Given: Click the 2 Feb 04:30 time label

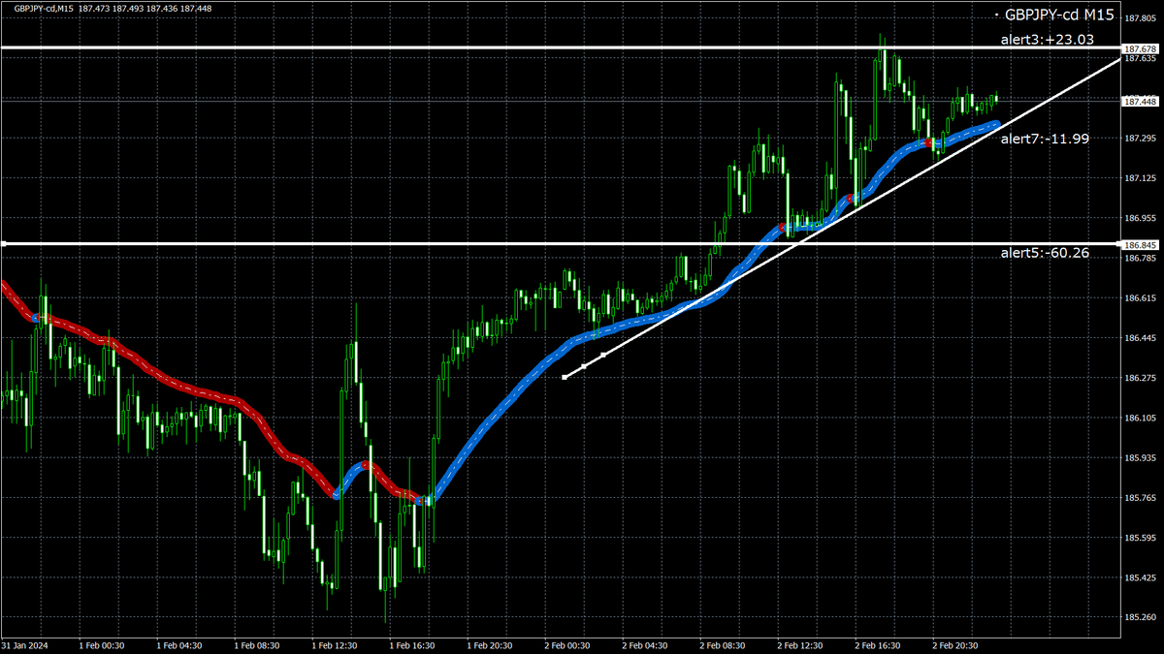Looking at the screenshot, I should point(644,644).
